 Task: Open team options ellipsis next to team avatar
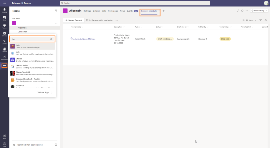point(56,23)
